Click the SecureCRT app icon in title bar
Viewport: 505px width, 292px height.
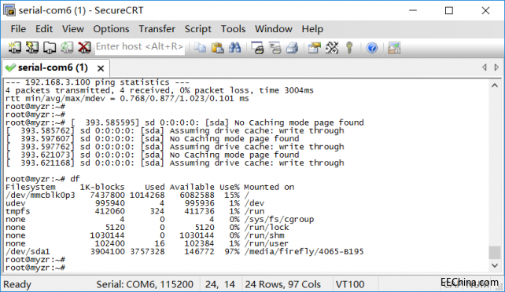(9, 10)
